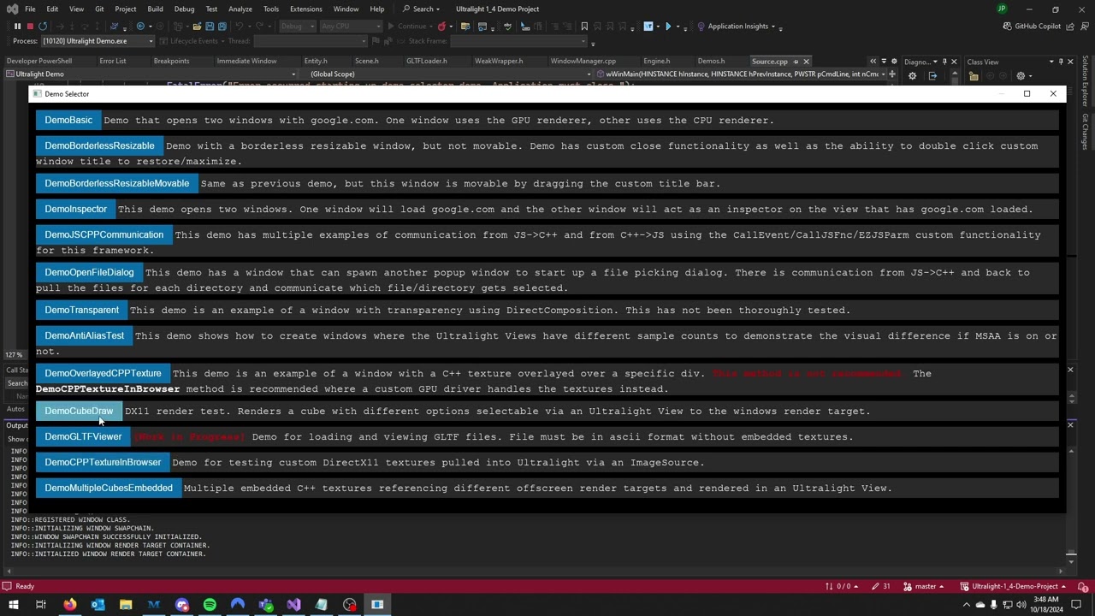Launch the DemoTransparent demo
The height and width of the screenshot is (616, 1095).
click(x=81, y=311)
